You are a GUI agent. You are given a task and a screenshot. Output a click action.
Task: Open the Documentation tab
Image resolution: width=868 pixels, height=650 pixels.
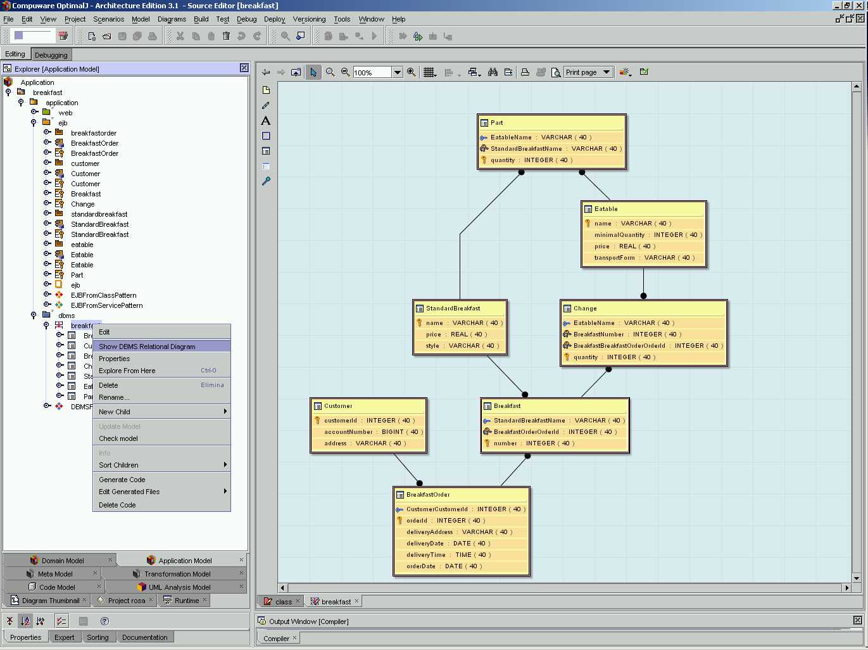click(144, 637)
